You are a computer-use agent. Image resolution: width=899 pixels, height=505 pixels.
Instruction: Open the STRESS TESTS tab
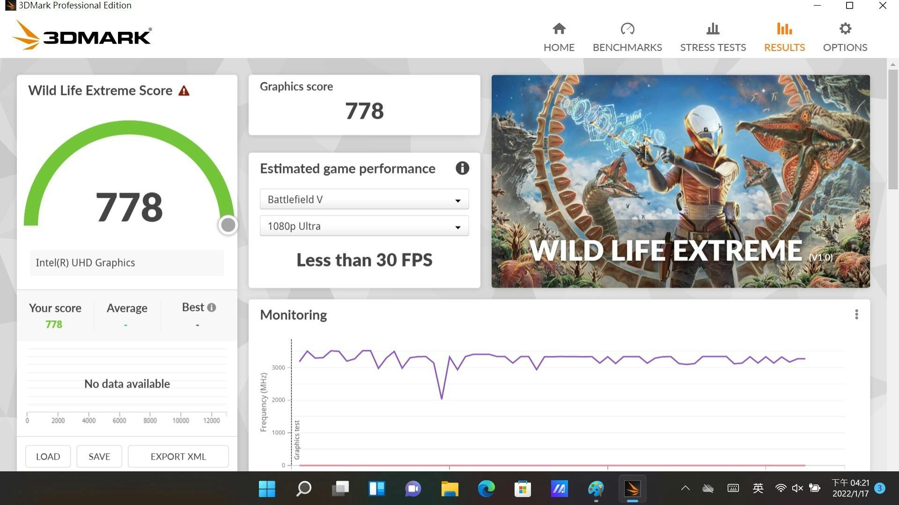(713, 37)
